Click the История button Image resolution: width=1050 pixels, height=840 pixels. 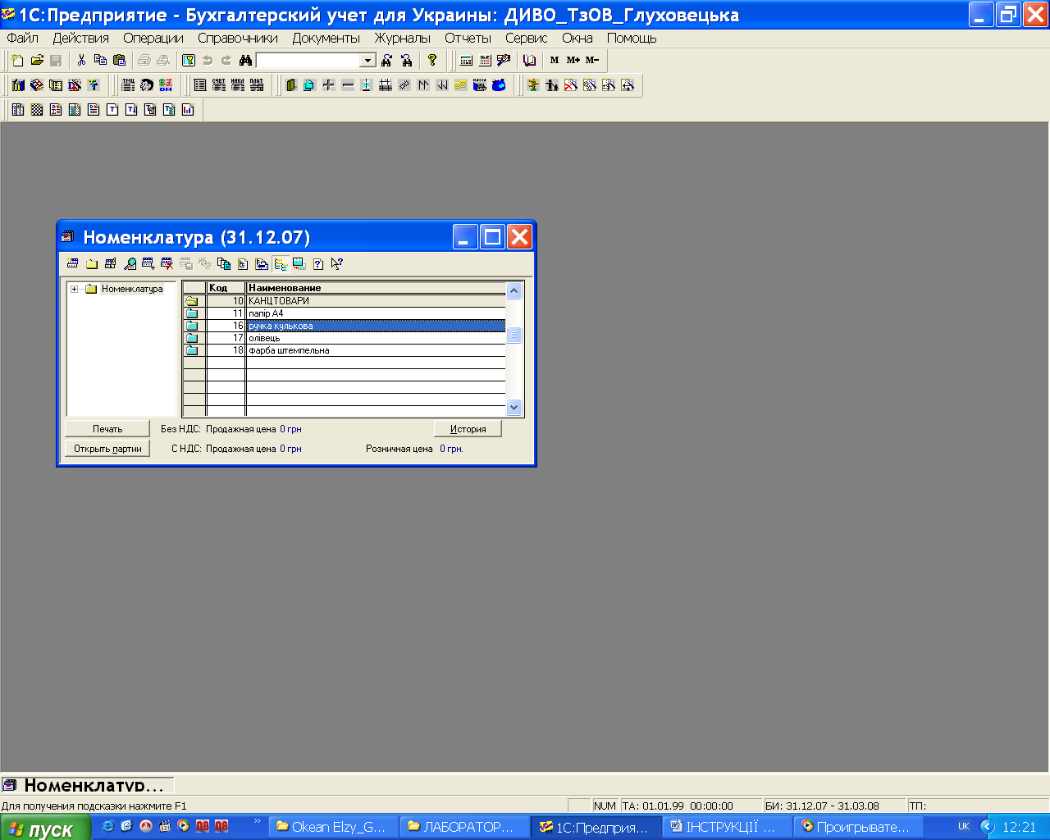[468, 429]
